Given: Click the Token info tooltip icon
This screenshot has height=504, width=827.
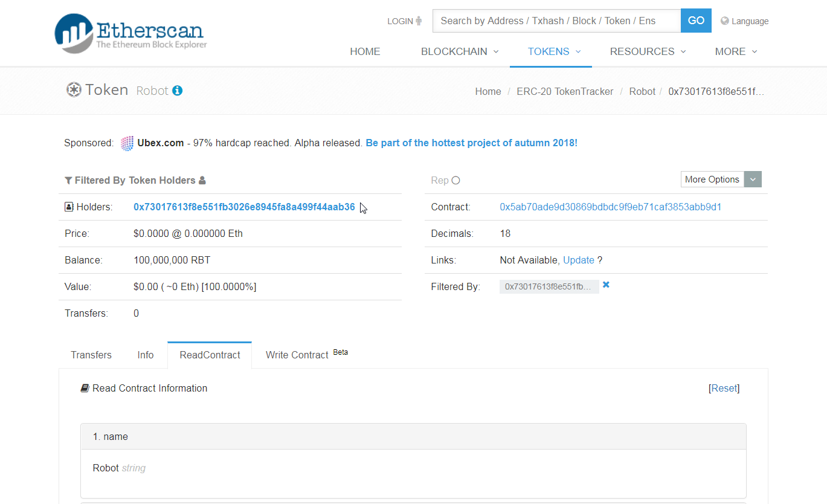Looking at the screenshot, I should [177, 91].
